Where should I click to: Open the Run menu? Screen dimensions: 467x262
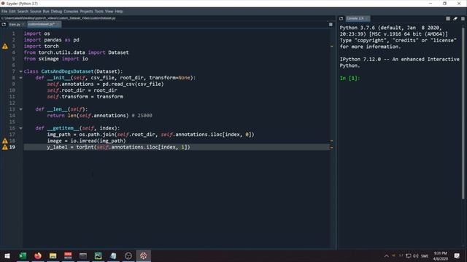coord(46,12)
